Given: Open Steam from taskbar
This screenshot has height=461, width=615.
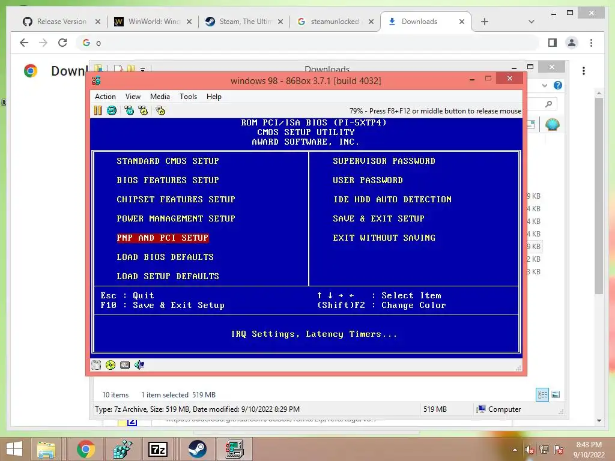Looking at the screenshot, I should coord(197,449).
